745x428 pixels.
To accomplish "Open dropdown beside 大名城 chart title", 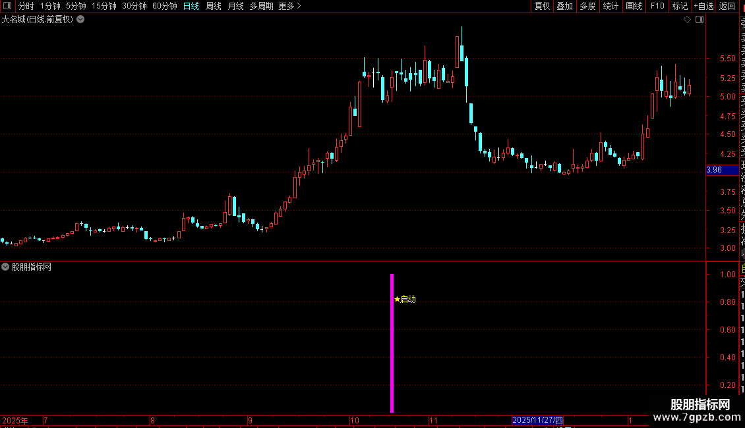I will [x=81, y=20].
